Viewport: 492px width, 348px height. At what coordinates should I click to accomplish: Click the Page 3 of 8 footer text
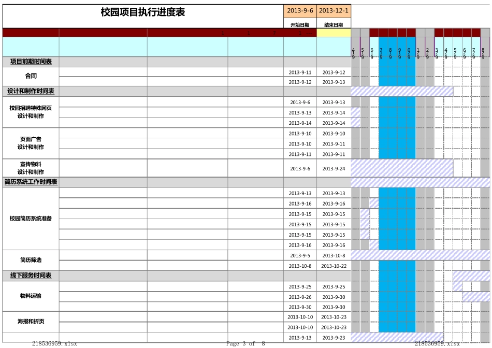click(245, 344)
